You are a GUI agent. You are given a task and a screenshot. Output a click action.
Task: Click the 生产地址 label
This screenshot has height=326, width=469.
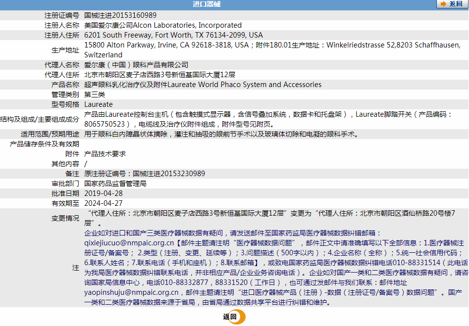65,50
